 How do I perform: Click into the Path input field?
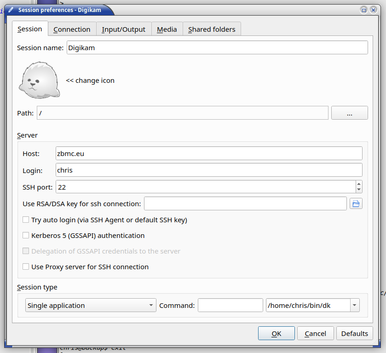pos(182,113)
